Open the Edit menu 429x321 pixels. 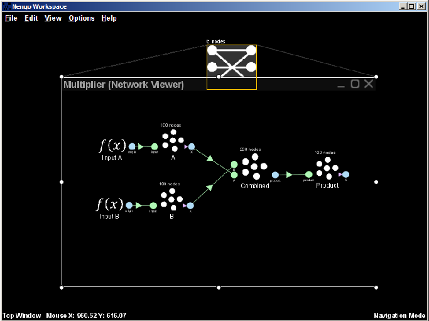31,18
